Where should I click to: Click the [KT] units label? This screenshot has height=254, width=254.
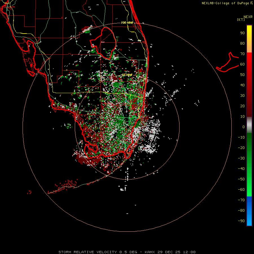(241, 19)
